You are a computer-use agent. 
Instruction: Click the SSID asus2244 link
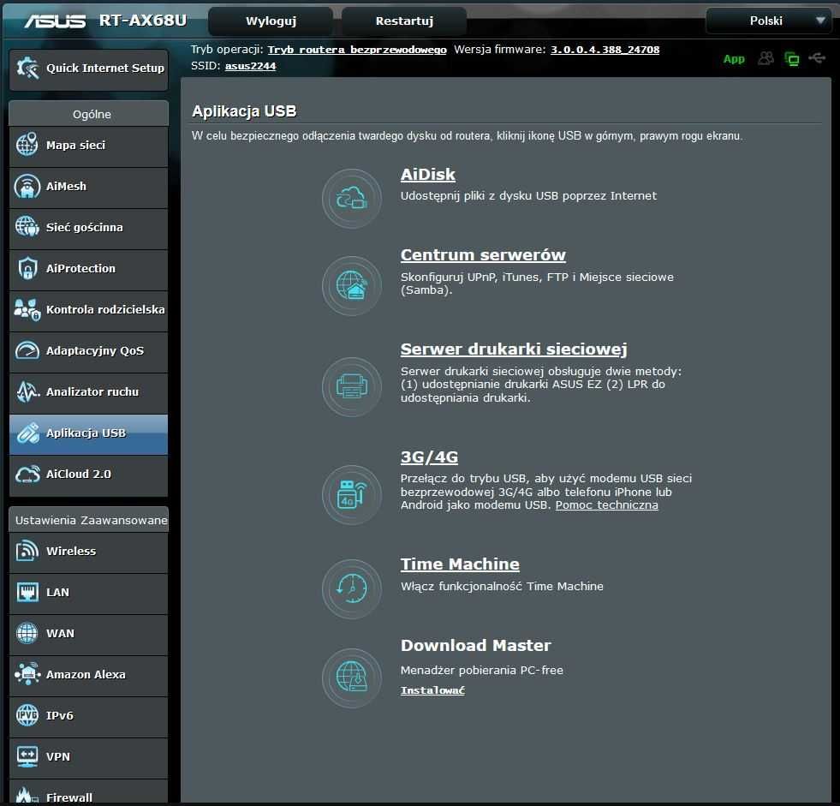tap(250, 66)
